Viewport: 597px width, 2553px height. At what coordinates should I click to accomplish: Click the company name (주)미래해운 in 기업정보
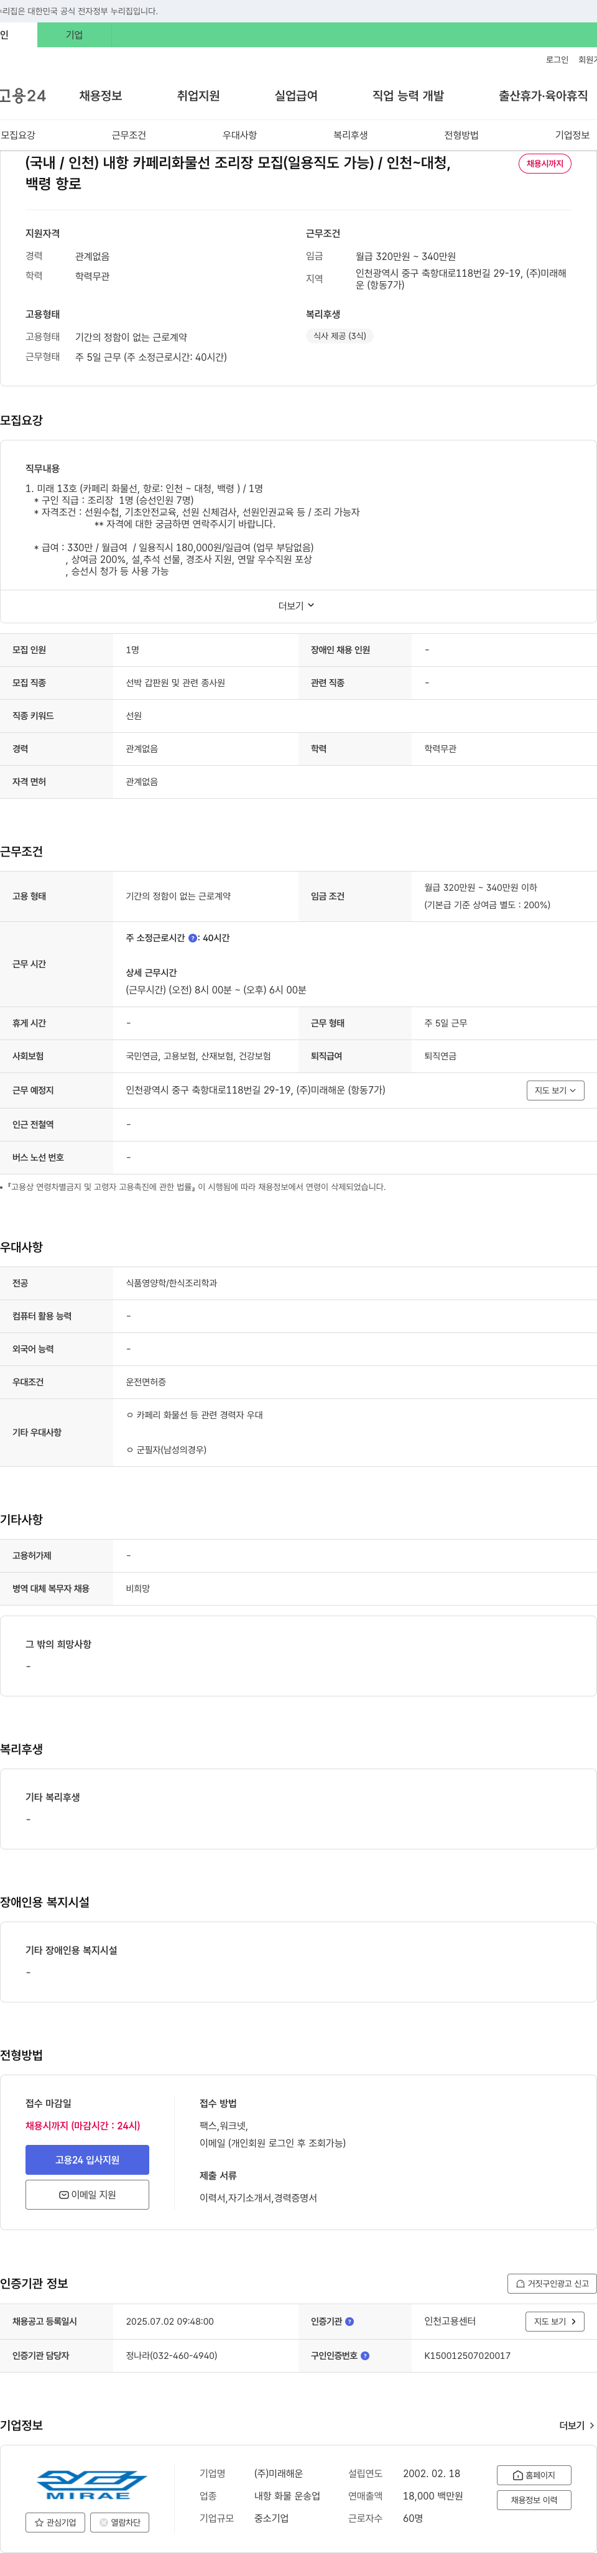click(x=278, y=2474)
